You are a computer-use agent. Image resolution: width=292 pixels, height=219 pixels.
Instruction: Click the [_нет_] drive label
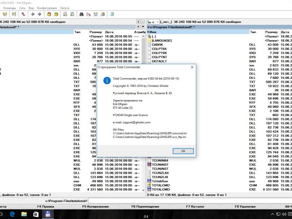(x=166, y=22)
